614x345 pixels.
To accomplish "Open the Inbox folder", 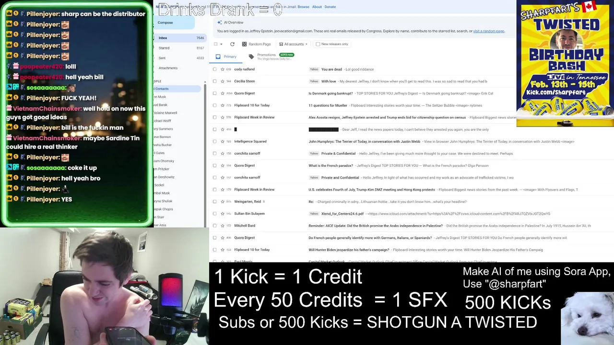I will tap(180, 38).
